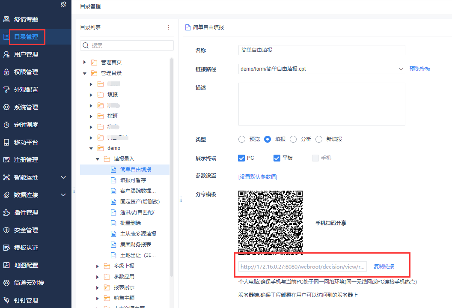
Task: Open 插件管理 in the sidebar
Action: pyautogui.click(x=26, y=212)
